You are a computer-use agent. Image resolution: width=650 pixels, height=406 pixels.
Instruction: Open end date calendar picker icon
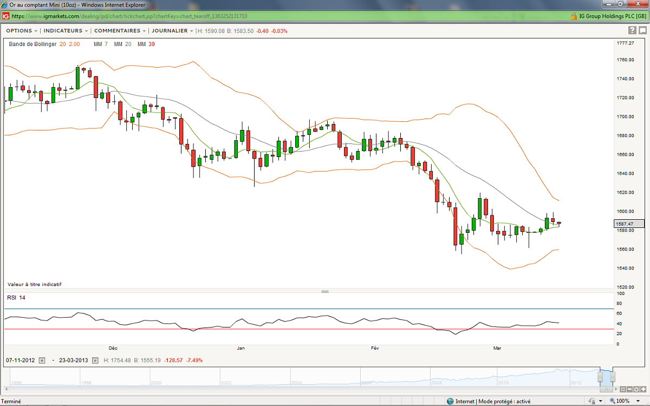click(x=95, y=360)
